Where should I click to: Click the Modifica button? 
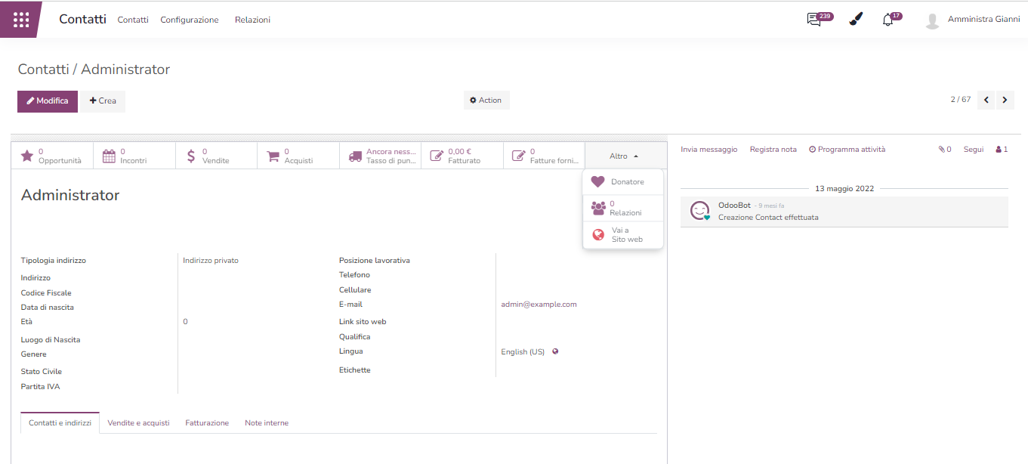tap(48, 101)
